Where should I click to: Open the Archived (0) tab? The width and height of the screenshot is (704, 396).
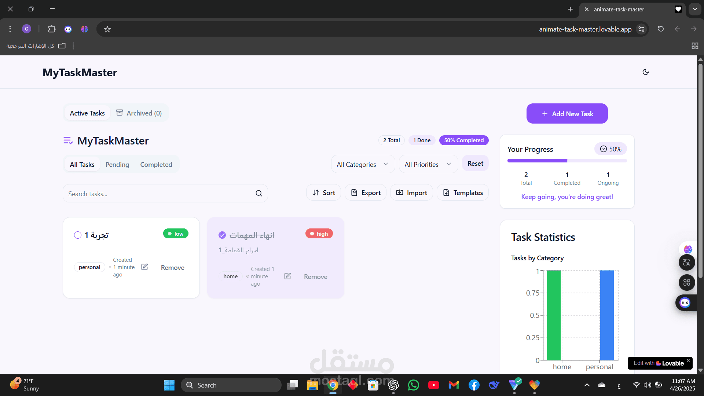139,113
